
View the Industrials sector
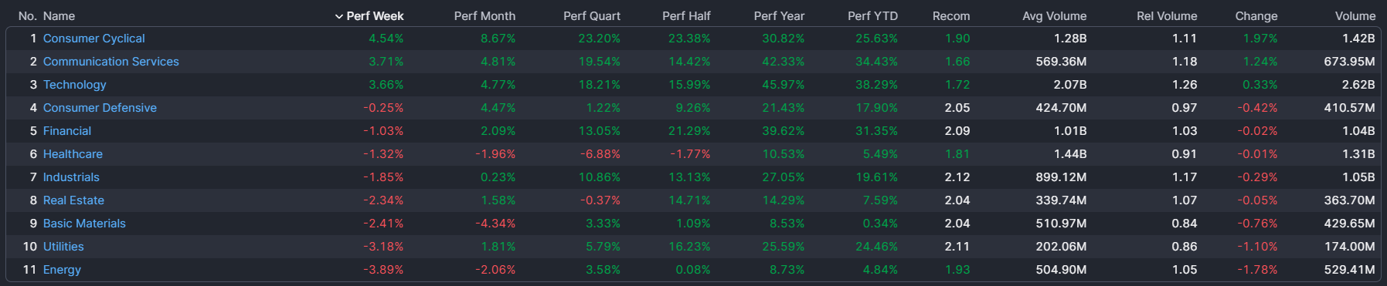pos(71,177)
